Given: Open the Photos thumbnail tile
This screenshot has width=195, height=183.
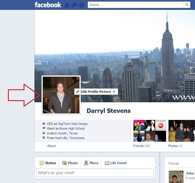Looking at the screenshot, I should pos(181,131).
